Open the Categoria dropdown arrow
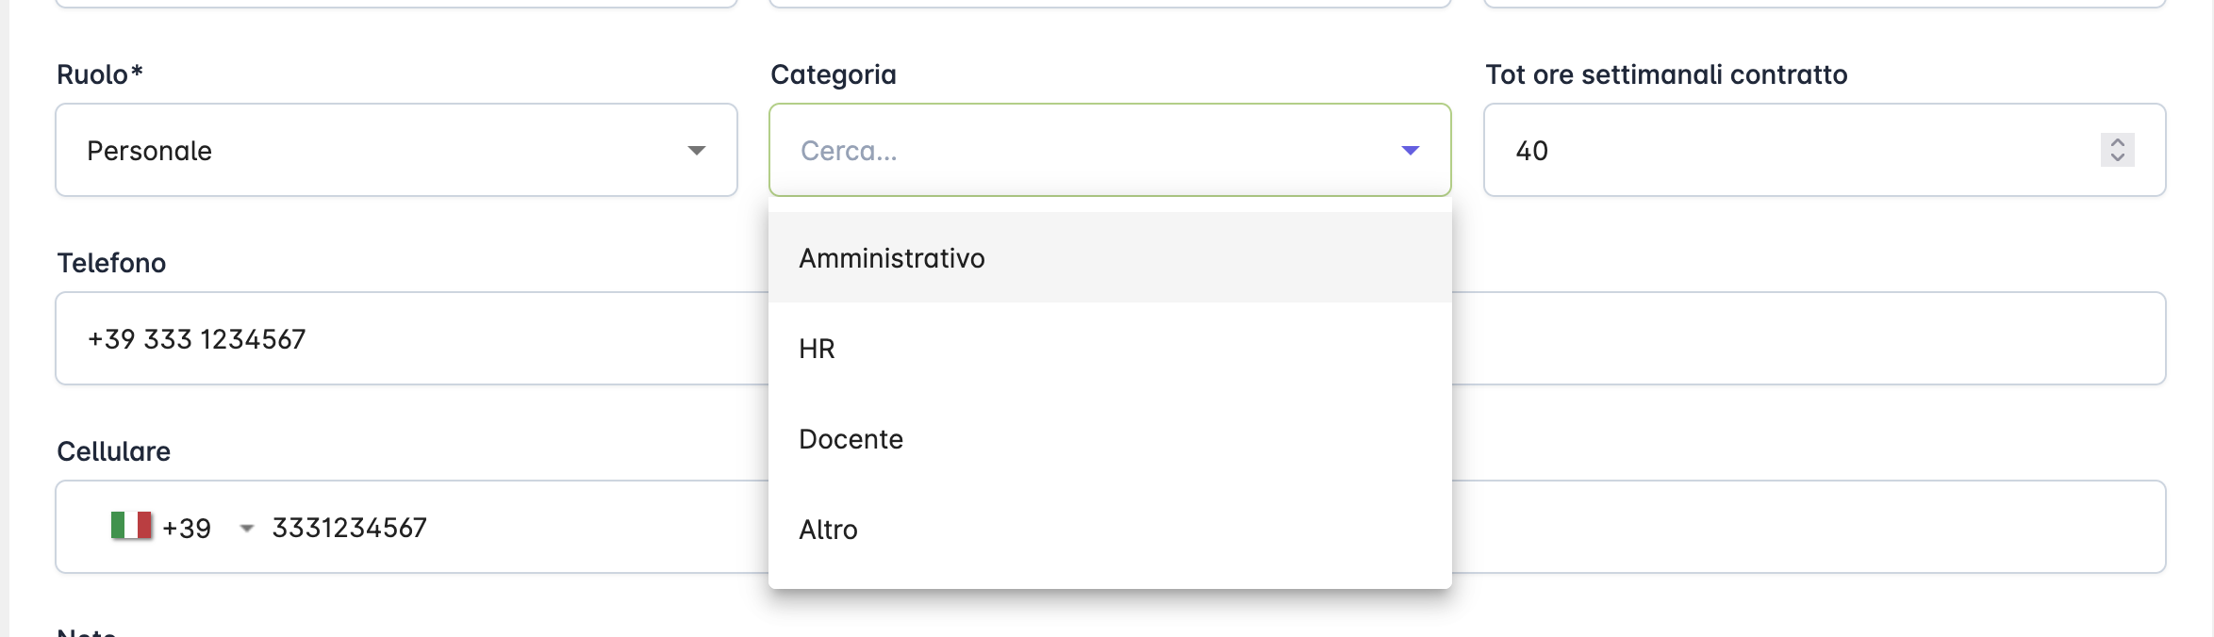 [x=1409, y=150]
